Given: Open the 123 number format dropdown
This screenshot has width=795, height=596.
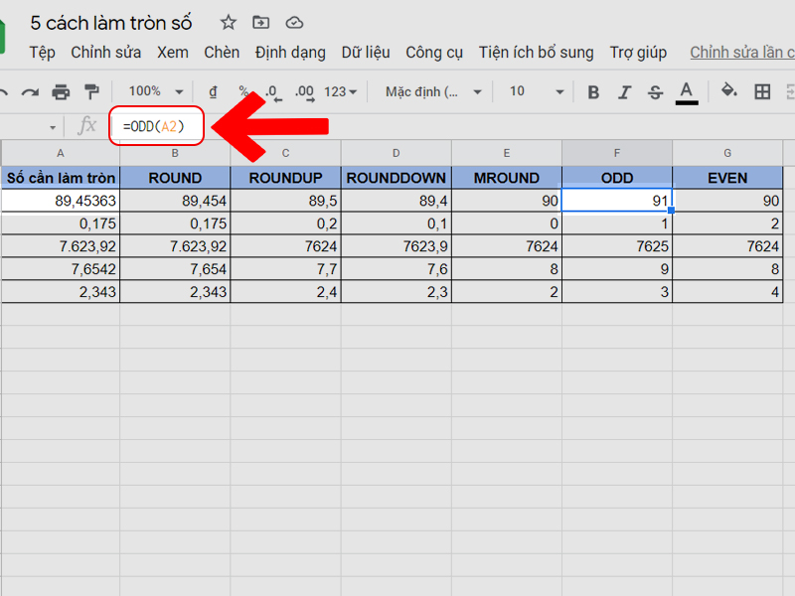Looking at the screenshot, I should [341, 92].
